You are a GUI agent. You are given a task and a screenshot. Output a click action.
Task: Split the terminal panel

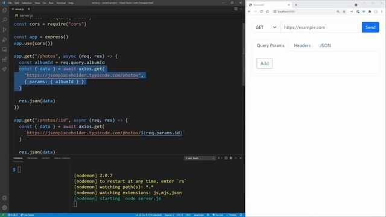226,158
